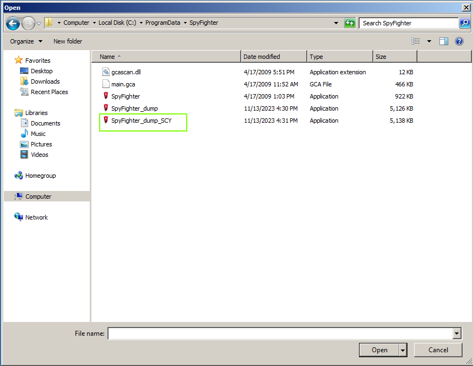Viewport: 473px width, 366px height.
Task: Open the recent pages arrow beside Forward
Action: 39,23
